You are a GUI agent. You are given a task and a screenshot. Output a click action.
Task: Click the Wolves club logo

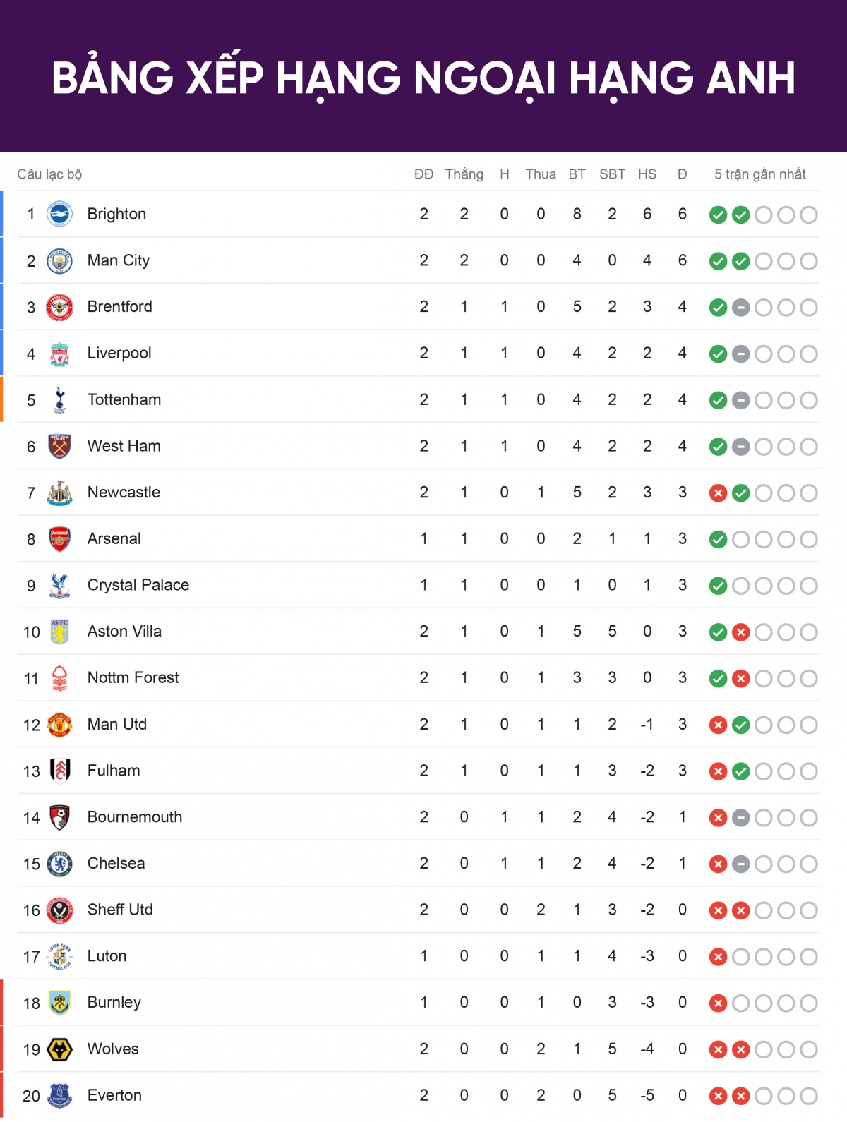[59, 1049]
